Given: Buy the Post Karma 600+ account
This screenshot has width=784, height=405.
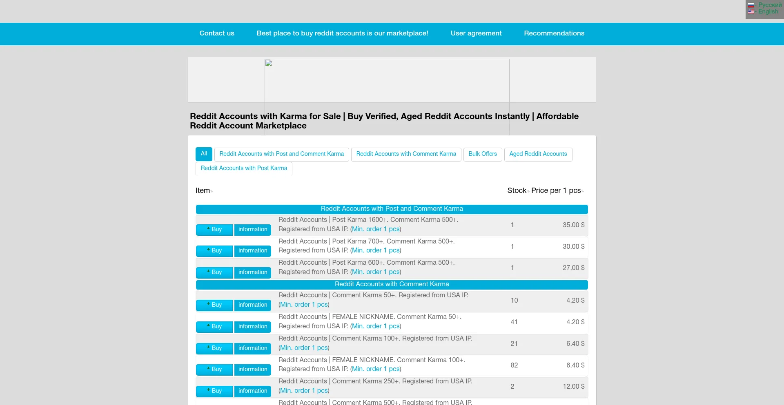Looking at the screenshot, I should point(214,272).
